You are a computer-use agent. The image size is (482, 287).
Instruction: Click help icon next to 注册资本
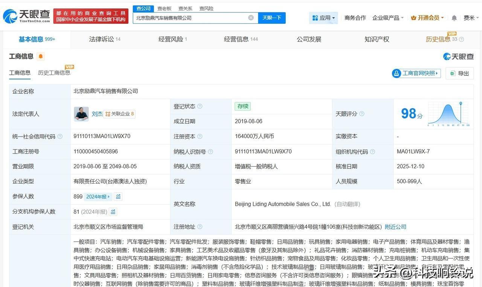[200, 137]
